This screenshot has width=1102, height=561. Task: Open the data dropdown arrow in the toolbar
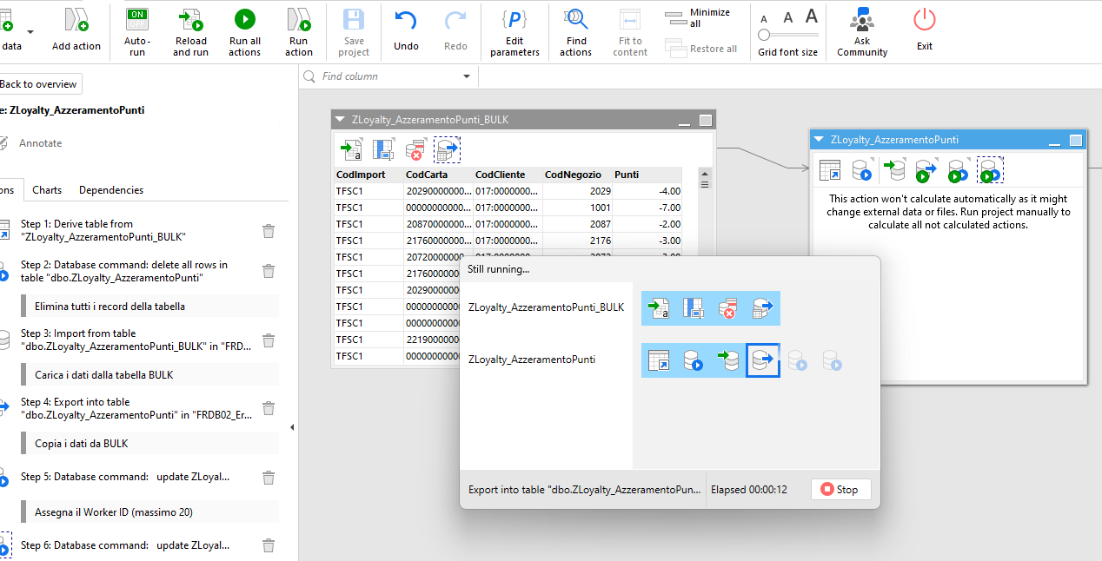(30, 32)
